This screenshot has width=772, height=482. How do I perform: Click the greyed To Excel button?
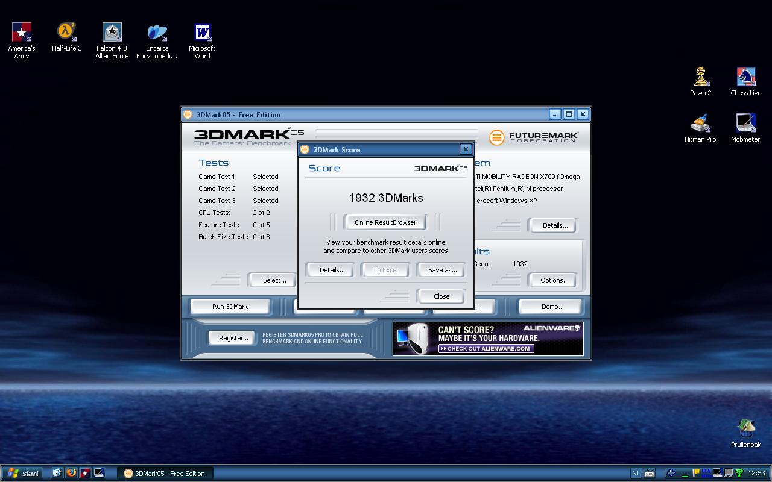point(386,270)
